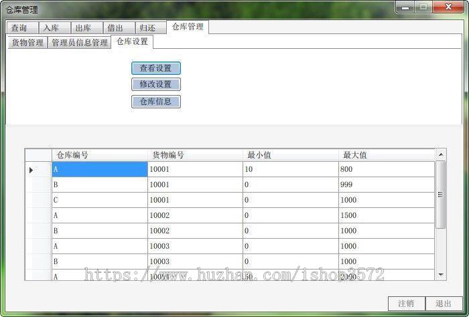Click the 修改设置 button
The width and height of the screenshot is (469, 317).
tap(156, 84)
